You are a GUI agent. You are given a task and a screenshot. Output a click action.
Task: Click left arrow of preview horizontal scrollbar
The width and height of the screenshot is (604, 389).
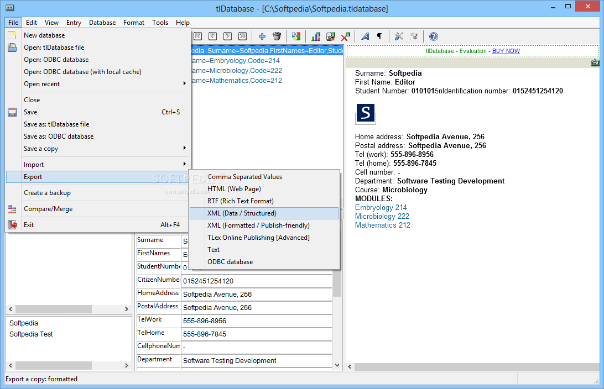[350, 367]
